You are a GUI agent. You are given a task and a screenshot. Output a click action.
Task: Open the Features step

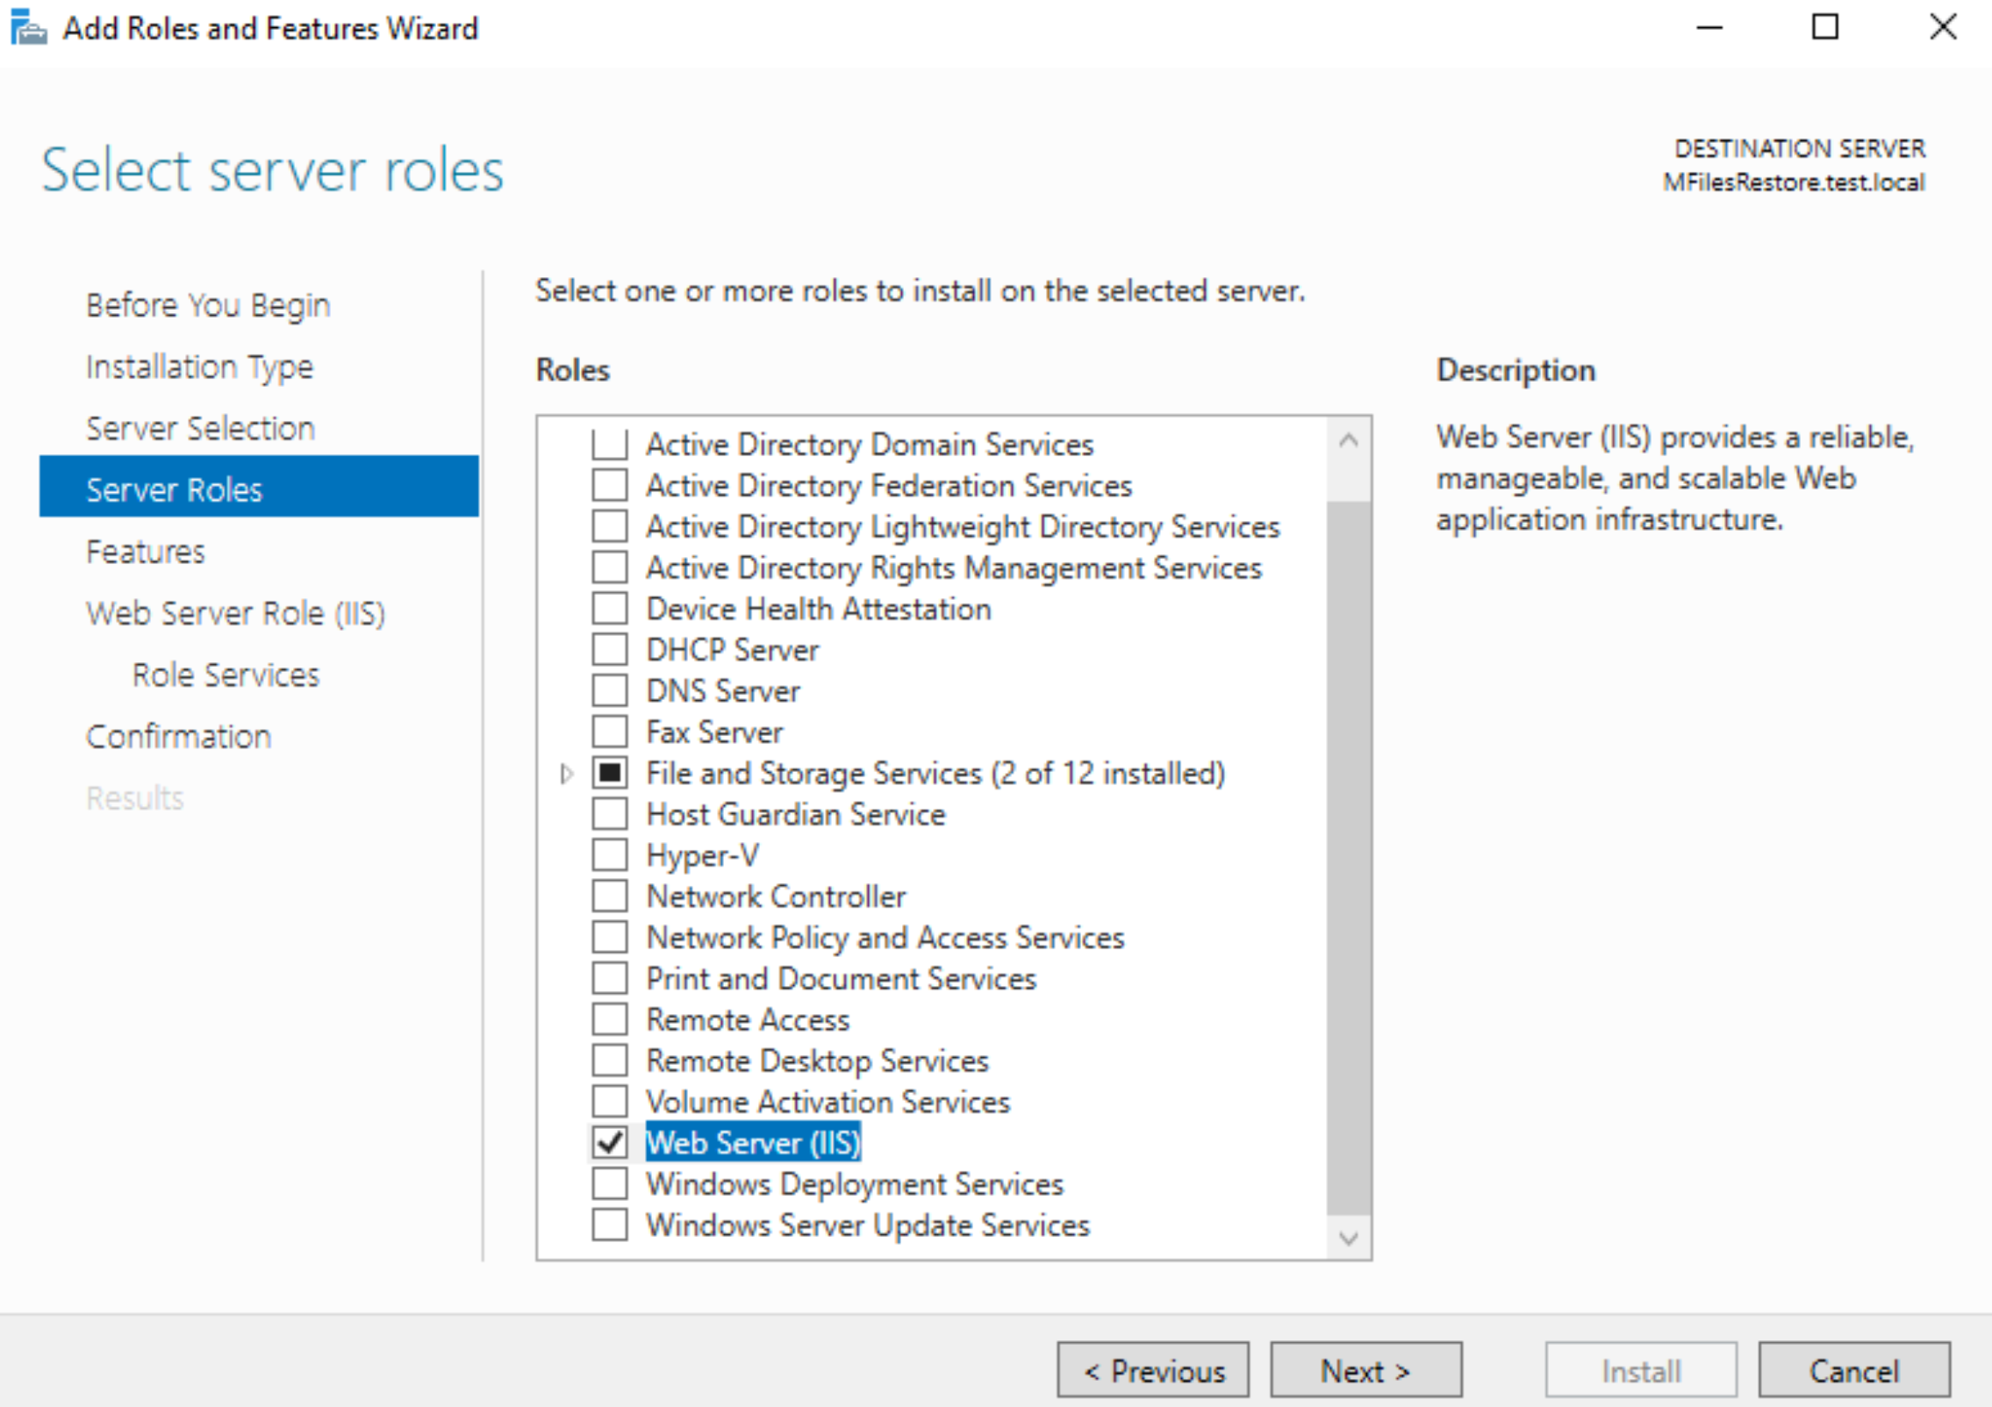click(146, 552)
